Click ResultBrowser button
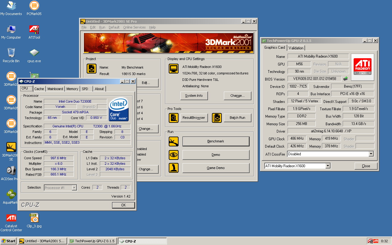This screenshot has height=245, width=392. click(194, 118)
